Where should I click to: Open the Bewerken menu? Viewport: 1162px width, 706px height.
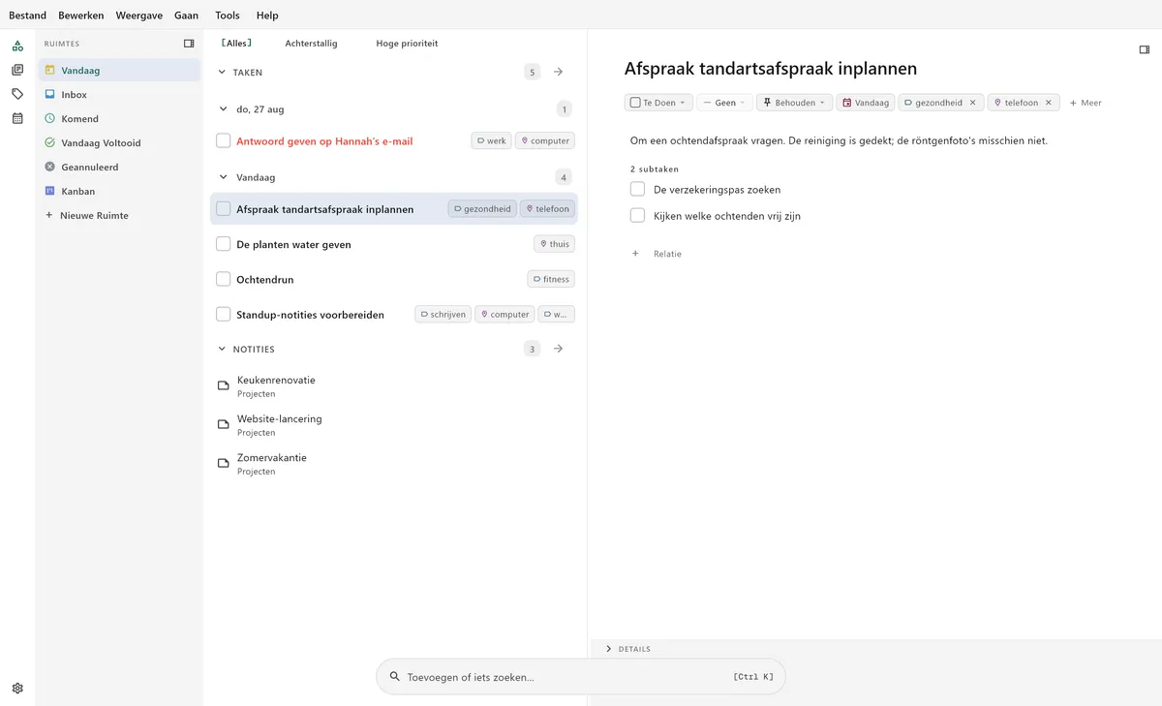81,15
